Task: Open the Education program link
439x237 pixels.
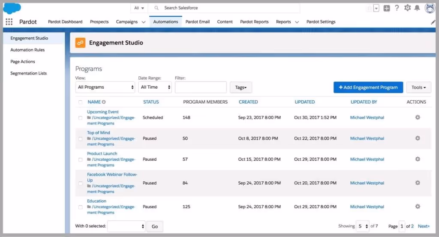Action: point(96,201)
